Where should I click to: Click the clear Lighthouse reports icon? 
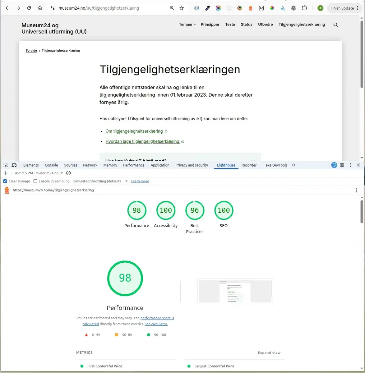tap(68, 173)
